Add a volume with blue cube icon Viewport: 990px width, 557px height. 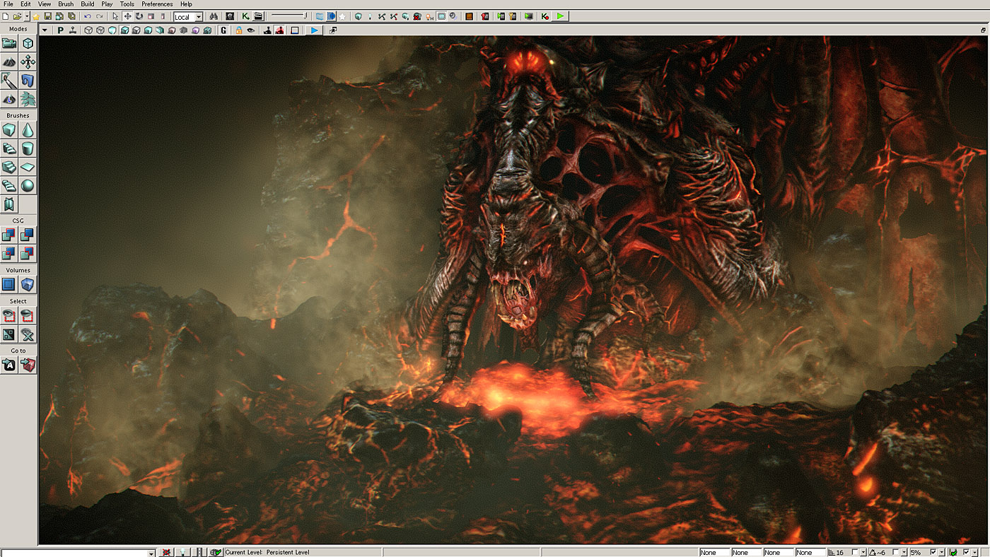[x=28, y=284]
